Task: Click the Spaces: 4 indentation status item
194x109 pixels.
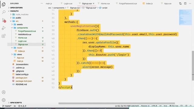Action: click(x=145, y=106)
